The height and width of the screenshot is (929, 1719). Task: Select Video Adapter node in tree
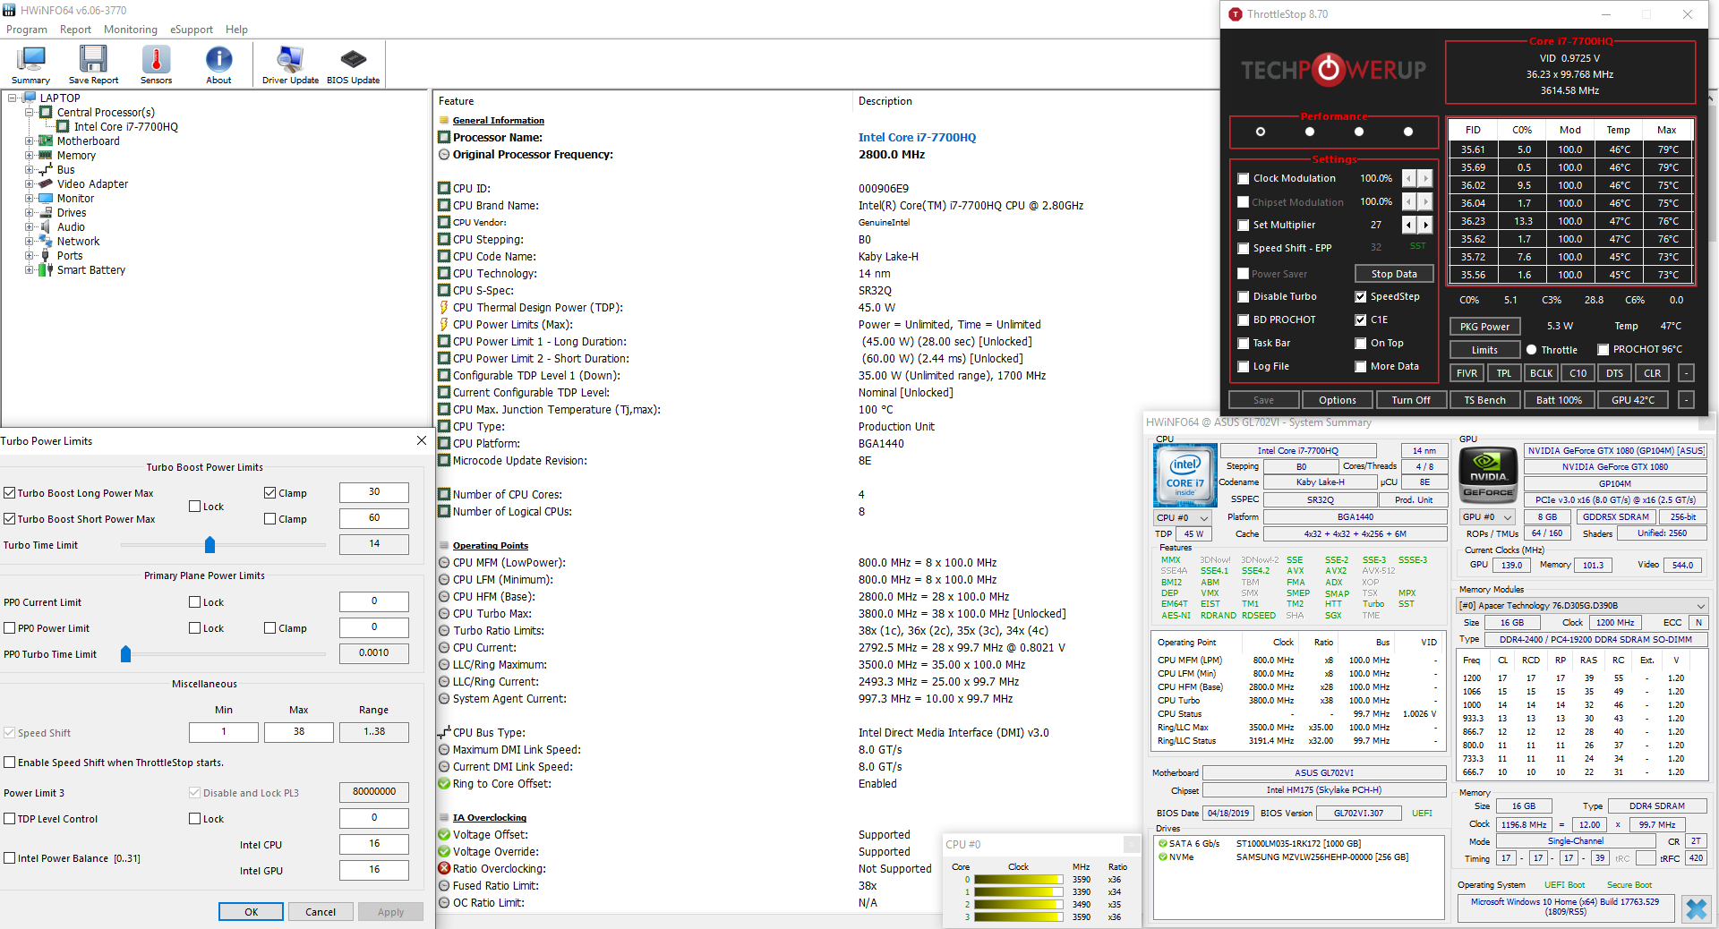(93, 184)
